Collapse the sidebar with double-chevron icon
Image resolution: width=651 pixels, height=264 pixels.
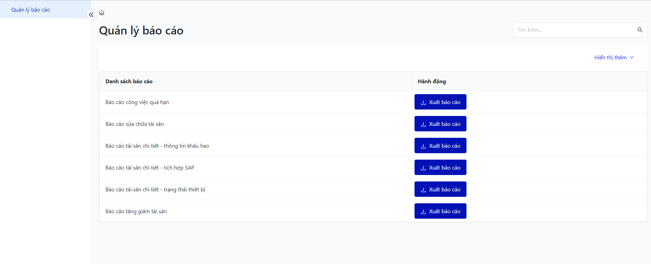click(91, 15)
